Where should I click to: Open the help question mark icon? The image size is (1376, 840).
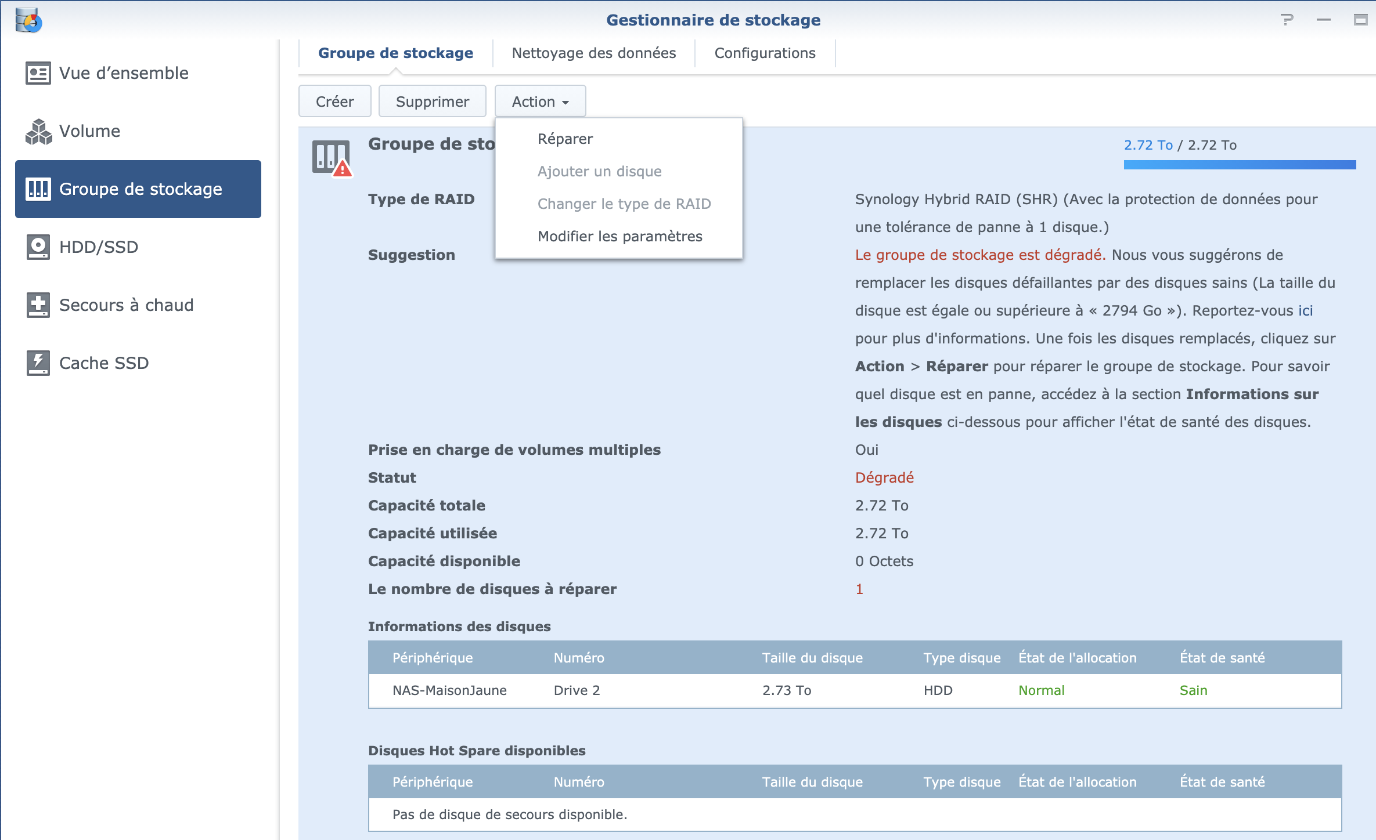pyautogui.click(x=1287, y=20)
